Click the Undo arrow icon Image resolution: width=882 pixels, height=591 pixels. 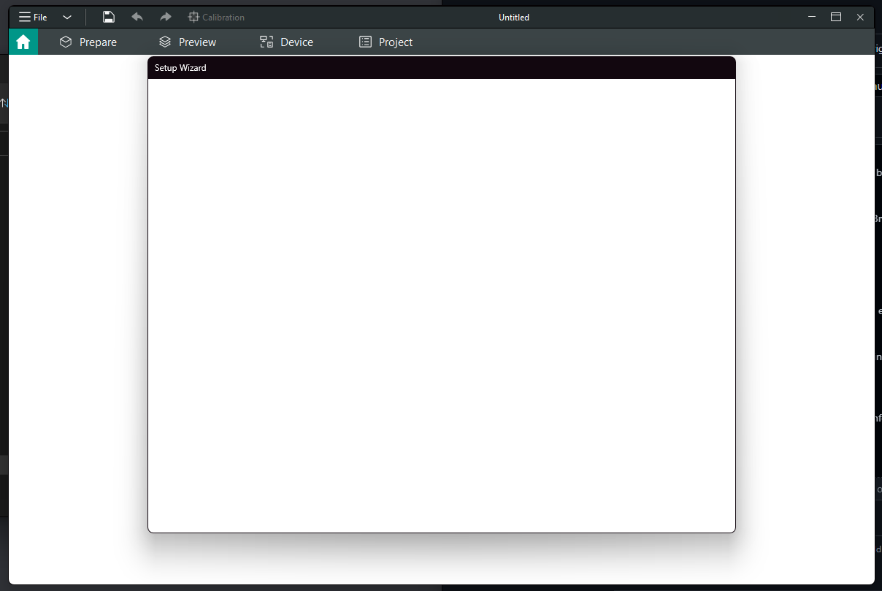(x=137, y=17)
